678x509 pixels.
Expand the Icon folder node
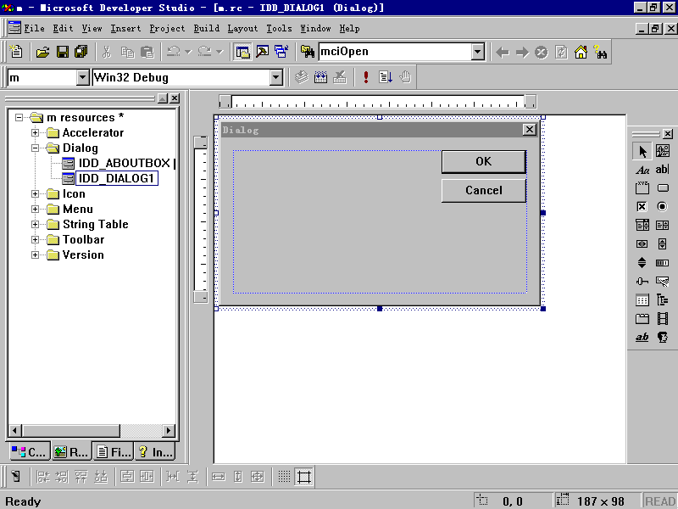(x=35, y=194)
